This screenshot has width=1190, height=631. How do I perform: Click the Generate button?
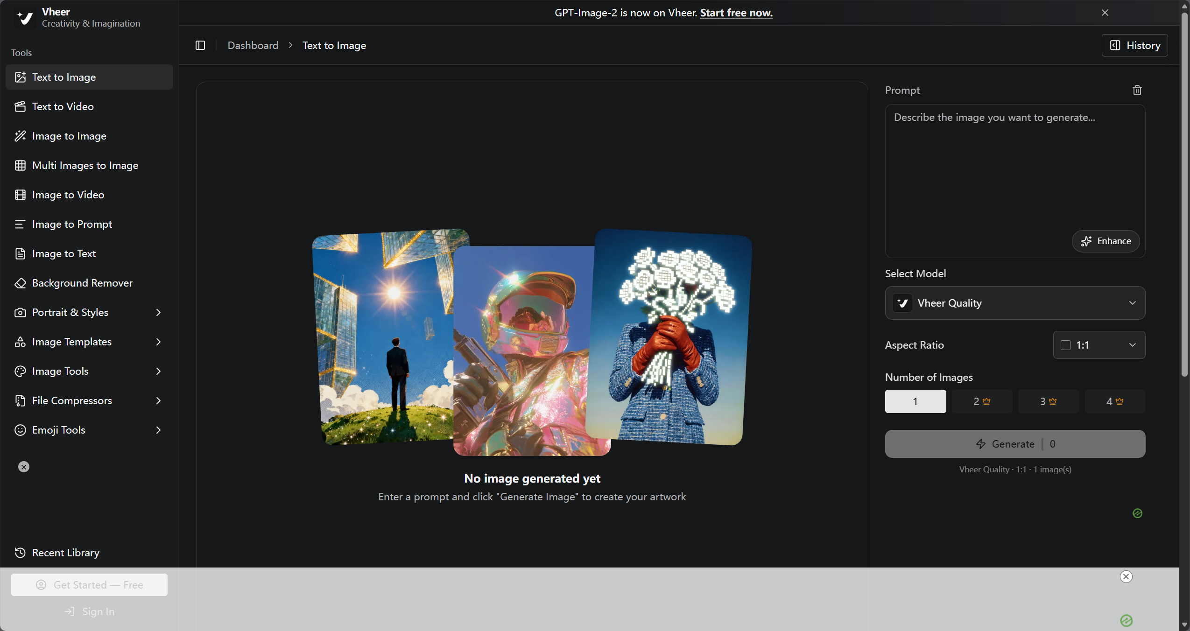click(x=1015, y=444)
